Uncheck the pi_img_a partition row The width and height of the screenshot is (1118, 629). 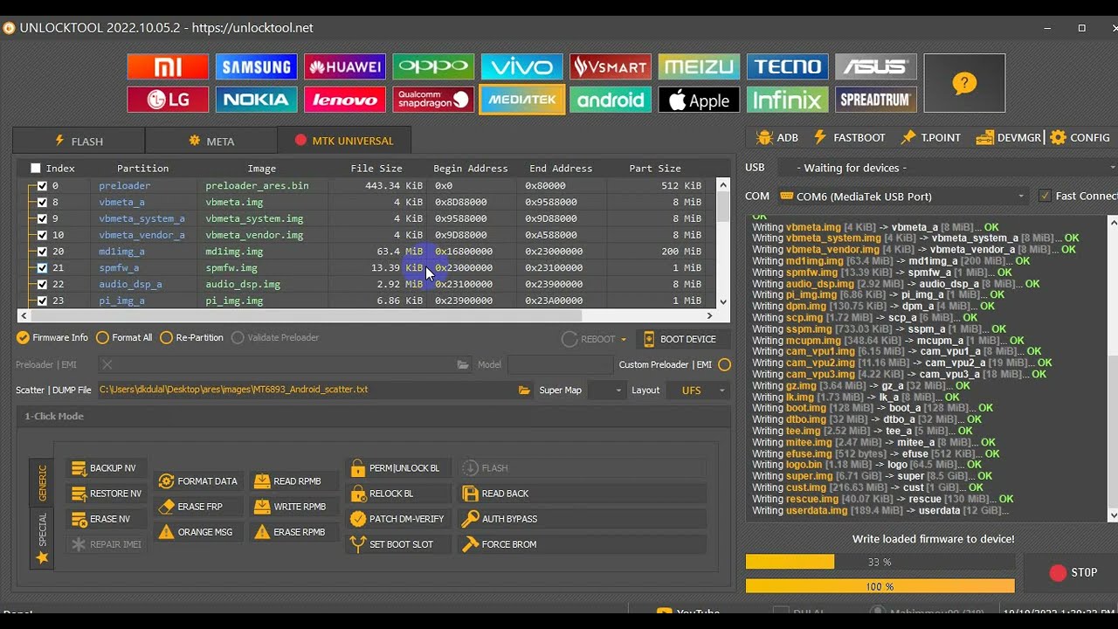point(42,301)
